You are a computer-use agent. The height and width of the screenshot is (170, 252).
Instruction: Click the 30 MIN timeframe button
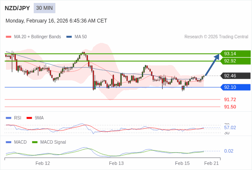pyautogui.click(x=44, y=8)
